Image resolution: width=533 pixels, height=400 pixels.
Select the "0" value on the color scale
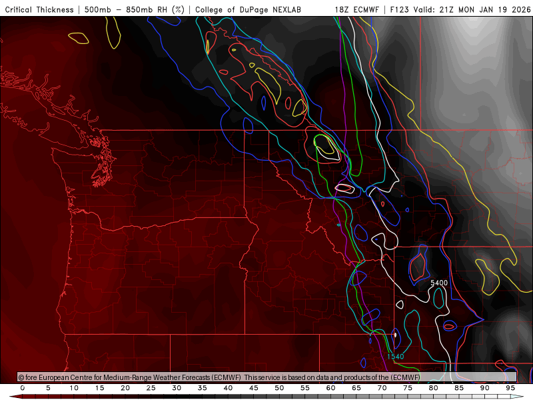[x=23, y=388]
